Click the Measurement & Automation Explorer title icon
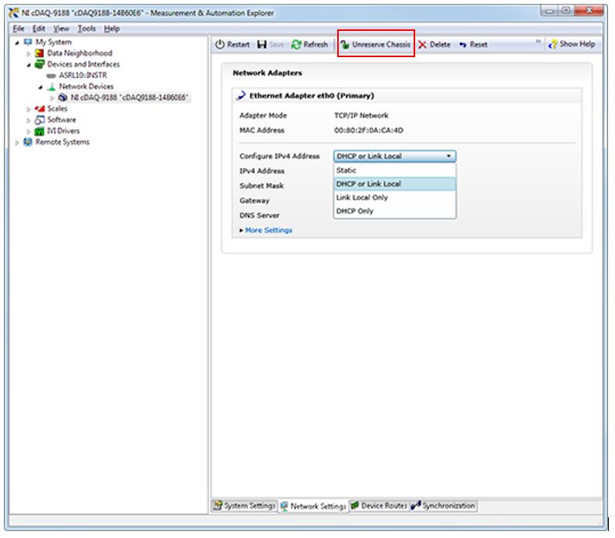This screenshot has width=615, height=538. click(x=14, y=13)
